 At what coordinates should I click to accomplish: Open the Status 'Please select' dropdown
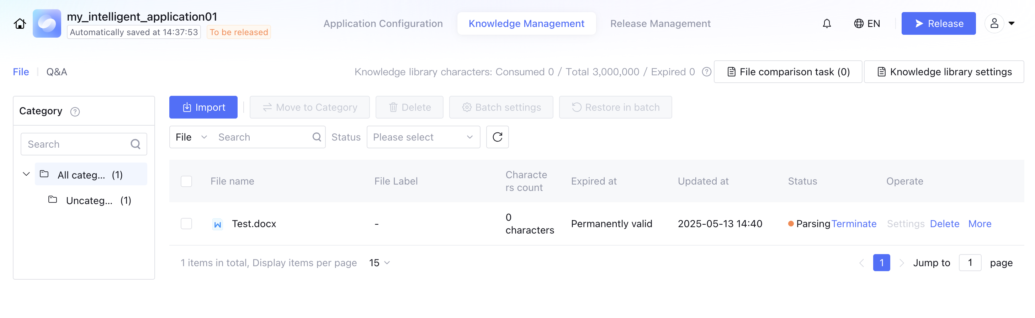point(423,137)
